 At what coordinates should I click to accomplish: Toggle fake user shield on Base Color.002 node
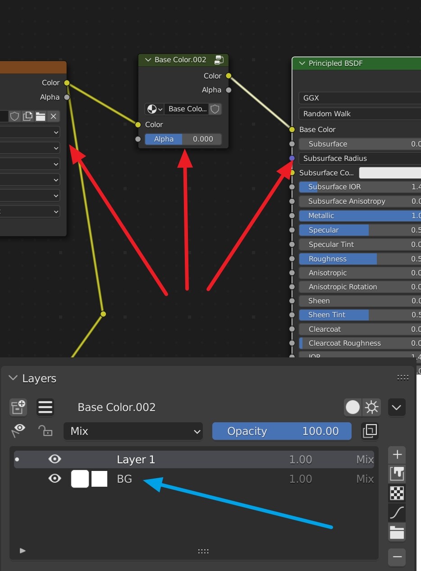point(215,109)
